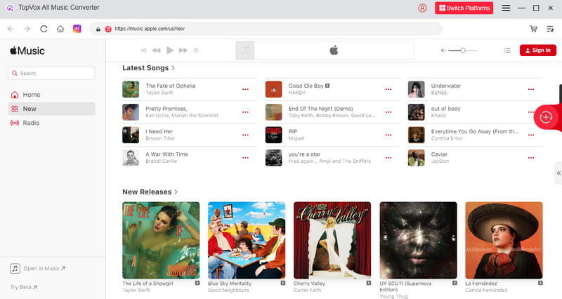Open Home in the sidebar
The image size is (562, 299).
(51, 95)
